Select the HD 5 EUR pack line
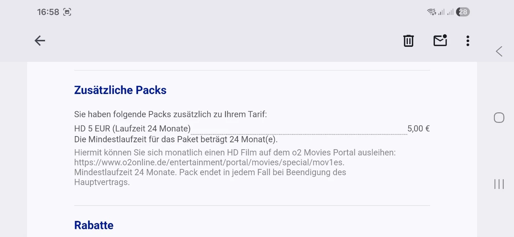 tap(132, 128)
